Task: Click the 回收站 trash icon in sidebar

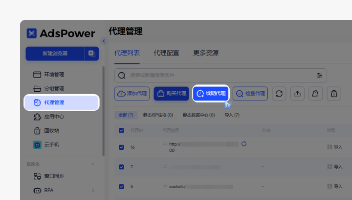Action: coord(37,131)
